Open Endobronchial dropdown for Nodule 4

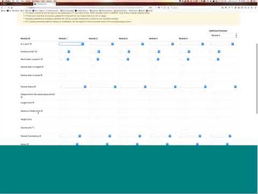155,52
